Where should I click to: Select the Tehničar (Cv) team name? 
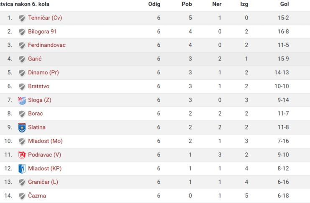tap(45, 18)
